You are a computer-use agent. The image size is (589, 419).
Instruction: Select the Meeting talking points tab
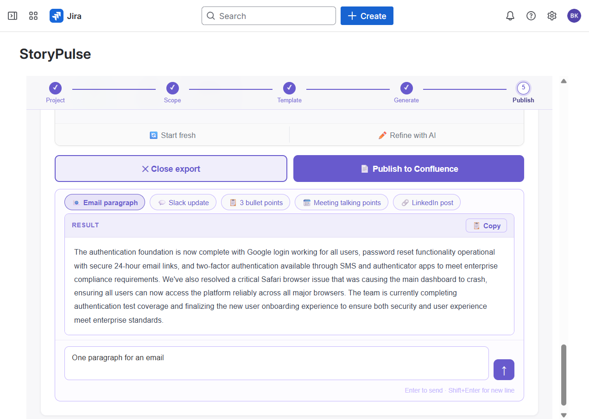coord(342,202)
